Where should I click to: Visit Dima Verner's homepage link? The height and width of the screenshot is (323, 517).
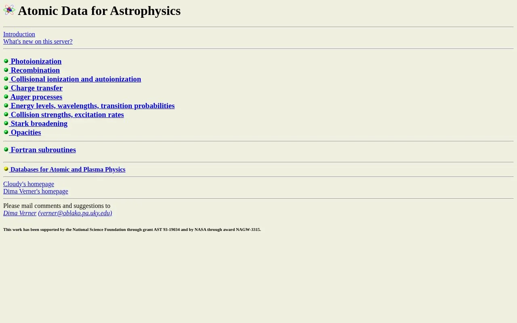click(x=36, y=191)
